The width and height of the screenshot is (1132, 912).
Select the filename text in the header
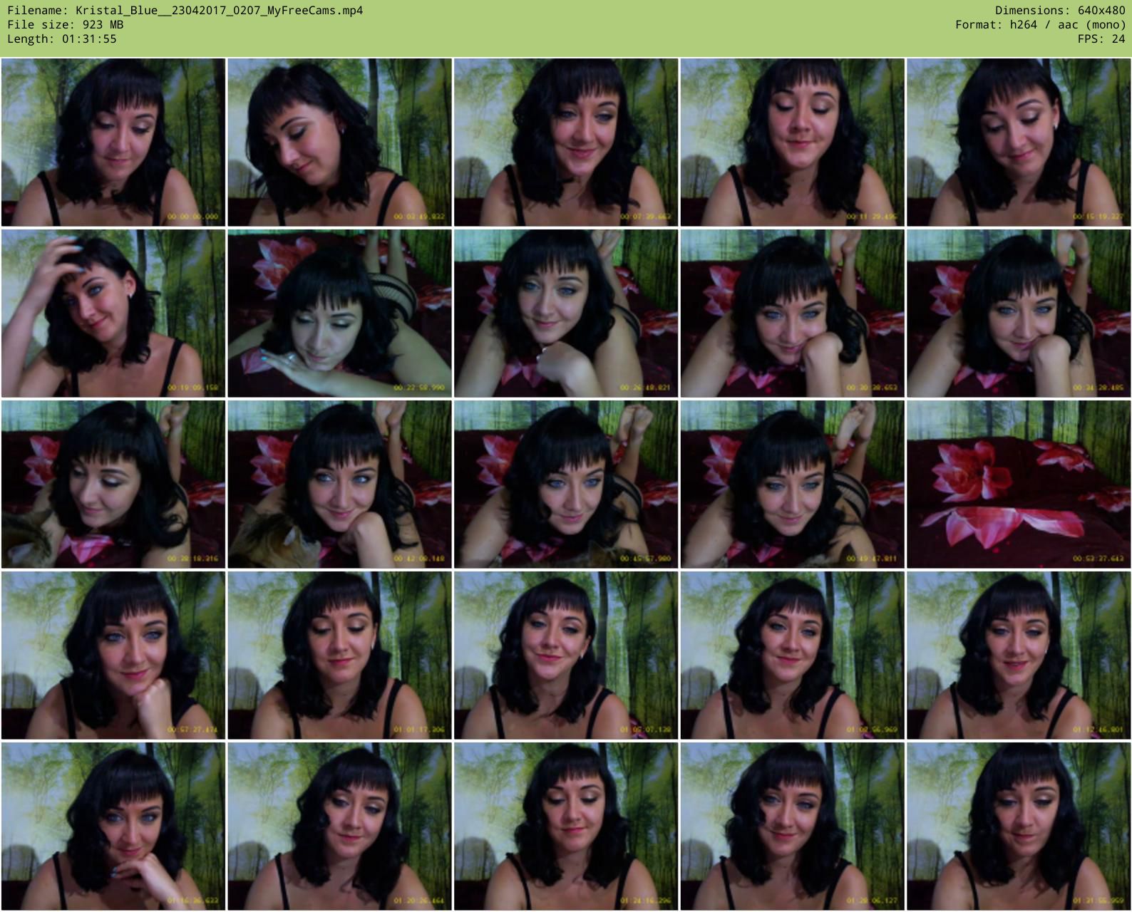[x=185, y=11]
